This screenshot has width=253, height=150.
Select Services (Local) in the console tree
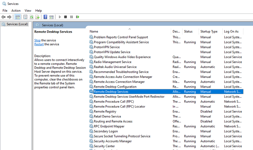pyautogui.click(x=15, y=24)
